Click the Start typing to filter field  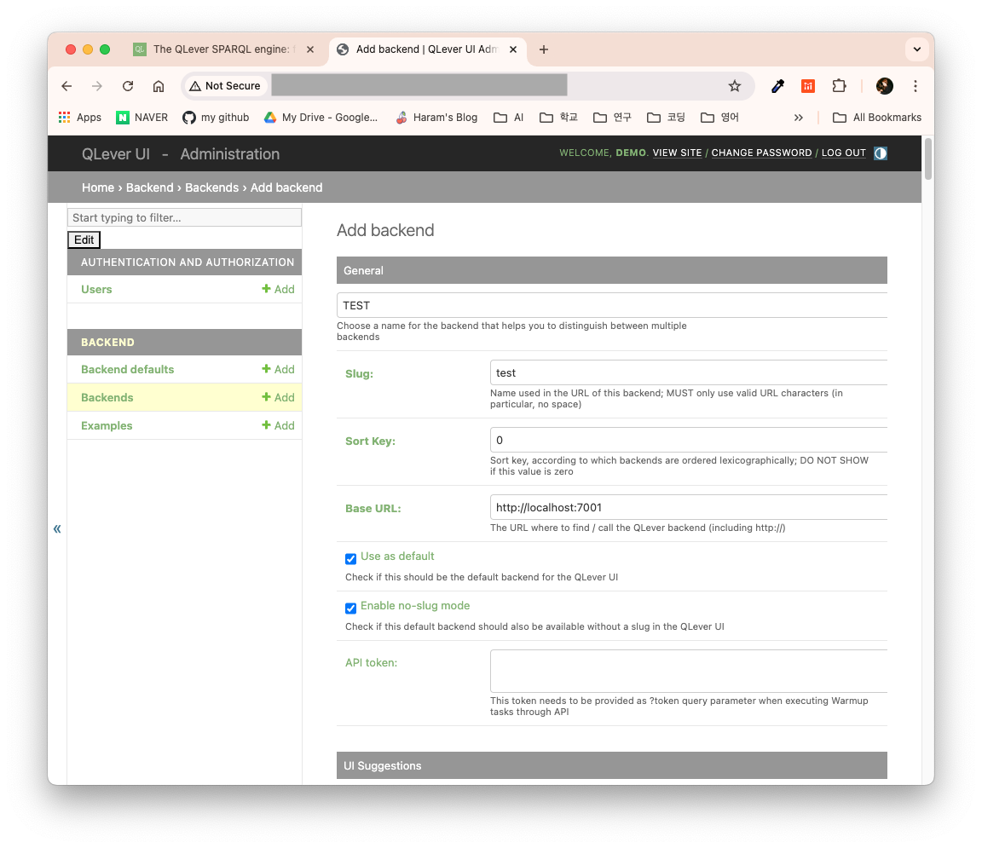(184, 217)
